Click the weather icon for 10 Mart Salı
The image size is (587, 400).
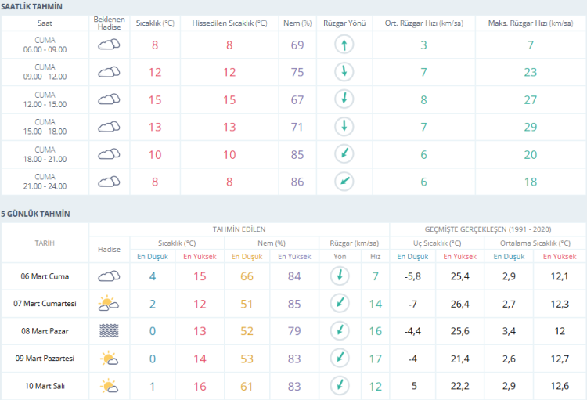(109, 385)
